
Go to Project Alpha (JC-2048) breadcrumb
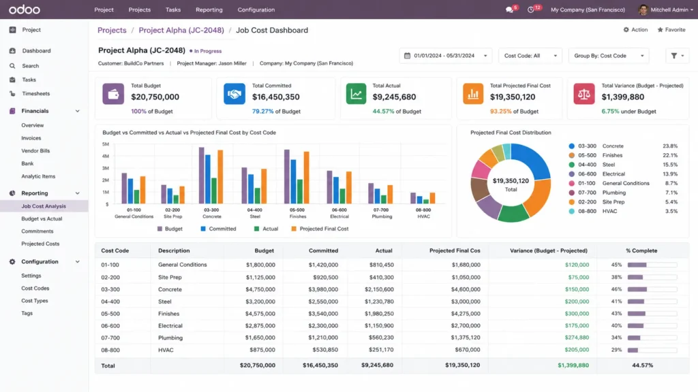[x=181, y=30]
